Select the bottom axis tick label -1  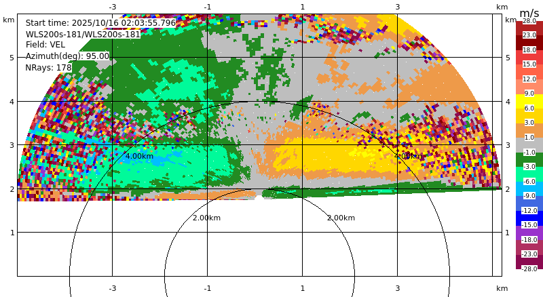pos(207,288)
